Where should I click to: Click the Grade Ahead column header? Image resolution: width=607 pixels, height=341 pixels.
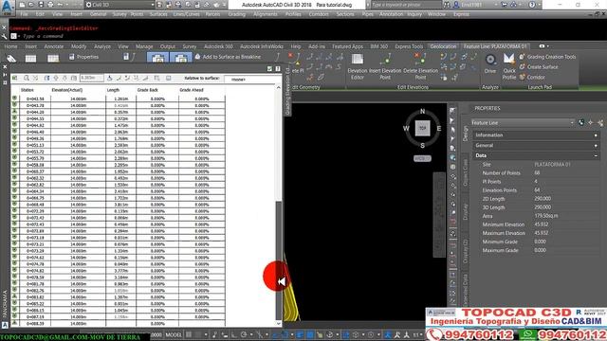coord(192,90)
